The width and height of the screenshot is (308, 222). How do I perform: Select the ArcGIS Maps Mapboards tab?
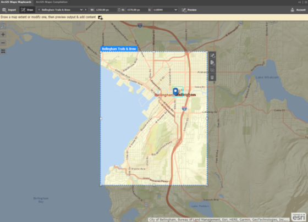(x=16, y=2)
